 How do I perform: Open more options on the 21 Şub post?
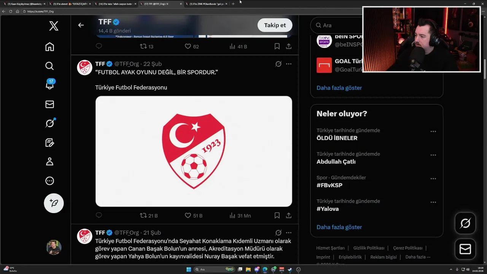pos(289,233)
